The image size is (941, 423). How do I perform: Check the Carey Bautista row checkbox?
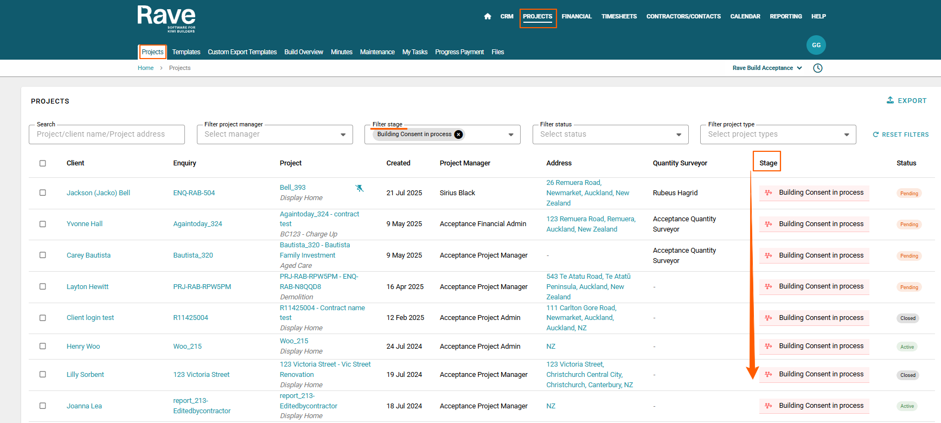43,255
